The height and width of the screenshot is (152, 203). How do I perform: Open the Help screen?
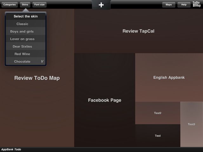coord(184,5)
